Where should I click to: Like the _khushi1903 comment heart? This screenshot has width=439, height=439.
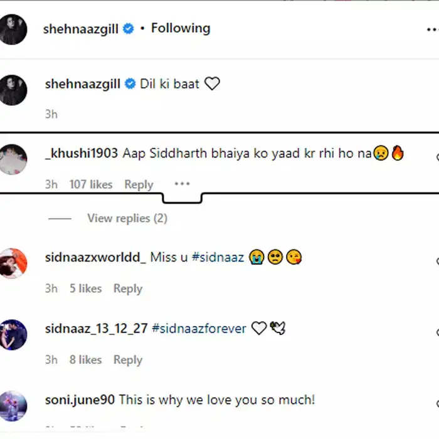point(437,157)
